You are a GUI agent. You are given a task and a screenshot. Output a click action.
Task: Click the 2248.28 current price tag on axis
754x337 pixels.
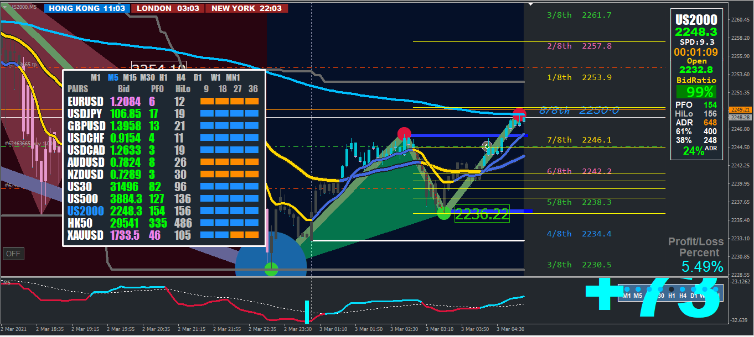tap(742, 117)
